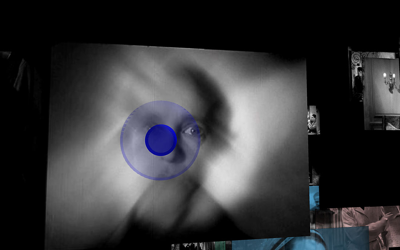Select the small blue-tinted face thumbnail

(314, 198)
